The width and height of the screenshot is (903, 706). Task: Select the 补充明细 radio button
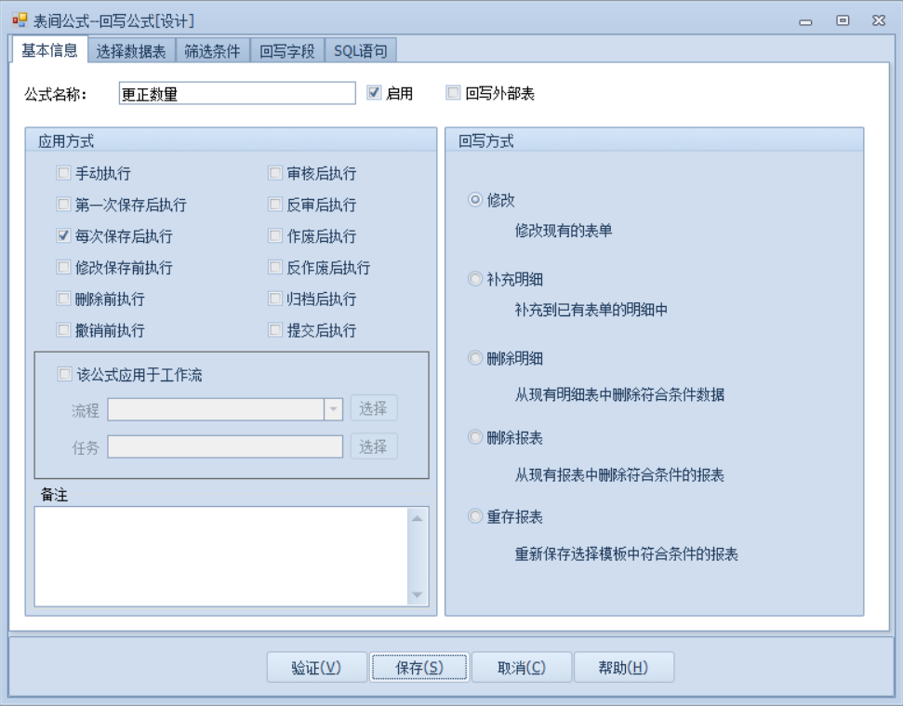[x=475, y=279]
